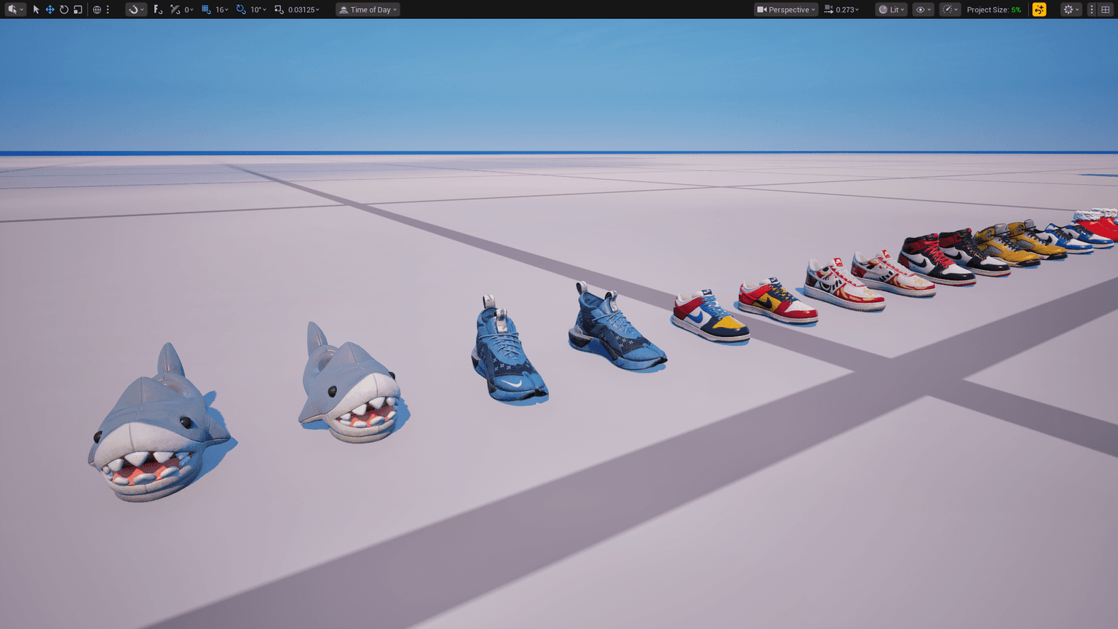Open the viewport layout grid icon
Screen dimensions: 1118x629
[1105, 9]
